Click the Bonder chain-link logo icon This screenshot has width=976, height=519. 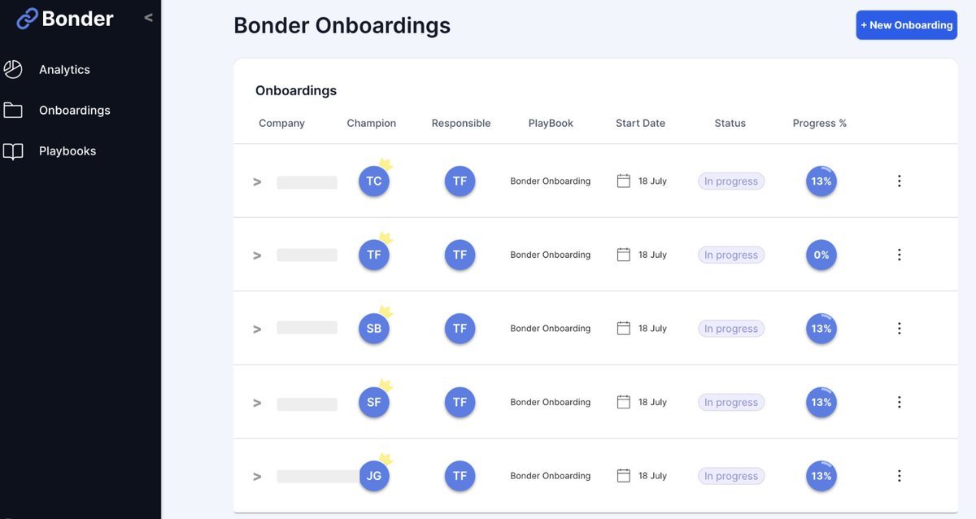pyautogui.click(x=27, y=18)
